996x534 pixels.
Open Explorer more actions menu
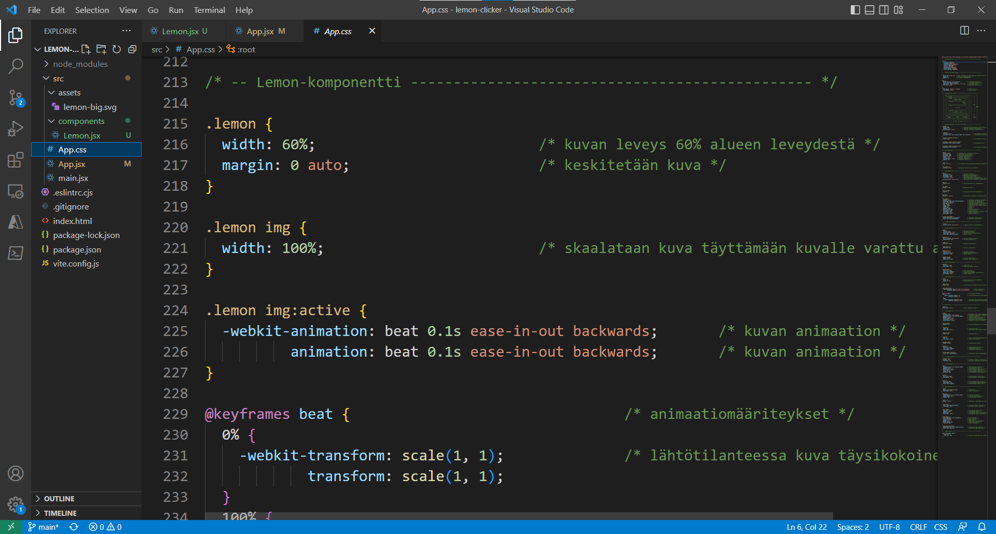point(127,31)
